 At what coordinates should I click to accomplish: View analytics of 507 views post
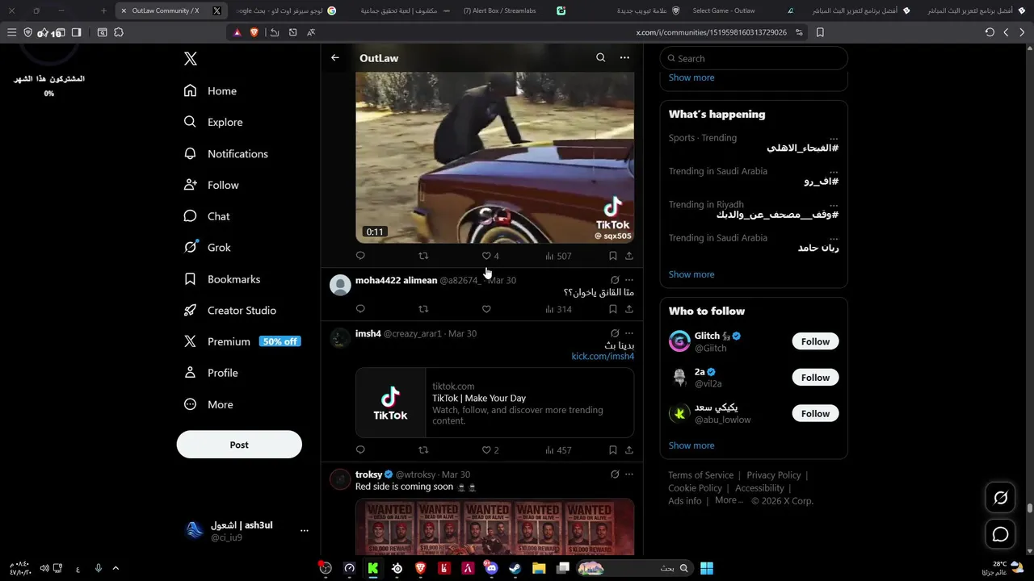click(558, 256)
